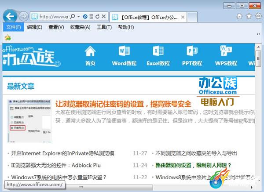Open the 文件(F) menu
The width and height of the screenshot is (264, 192).
[14, 27]
